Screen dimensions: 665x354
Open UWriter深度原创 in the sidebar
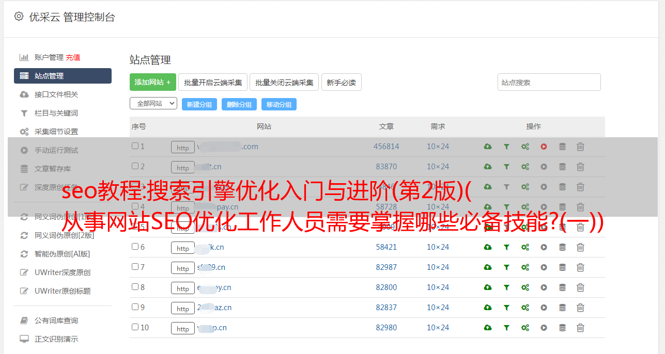(x=63, y=272)
